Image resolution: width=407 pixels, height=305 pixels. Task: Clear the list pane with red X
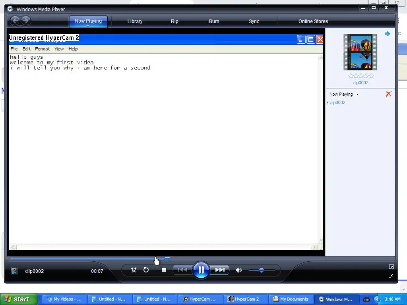[388, 94]
